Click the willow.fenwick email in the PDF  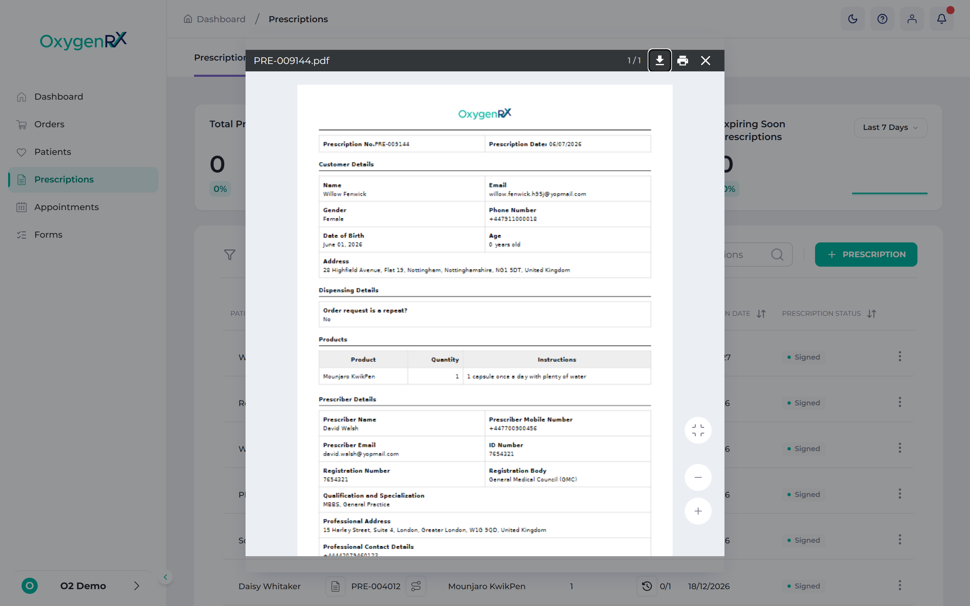(x=537, y=194)
